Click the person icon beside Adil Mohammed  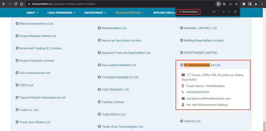(183, 105)
